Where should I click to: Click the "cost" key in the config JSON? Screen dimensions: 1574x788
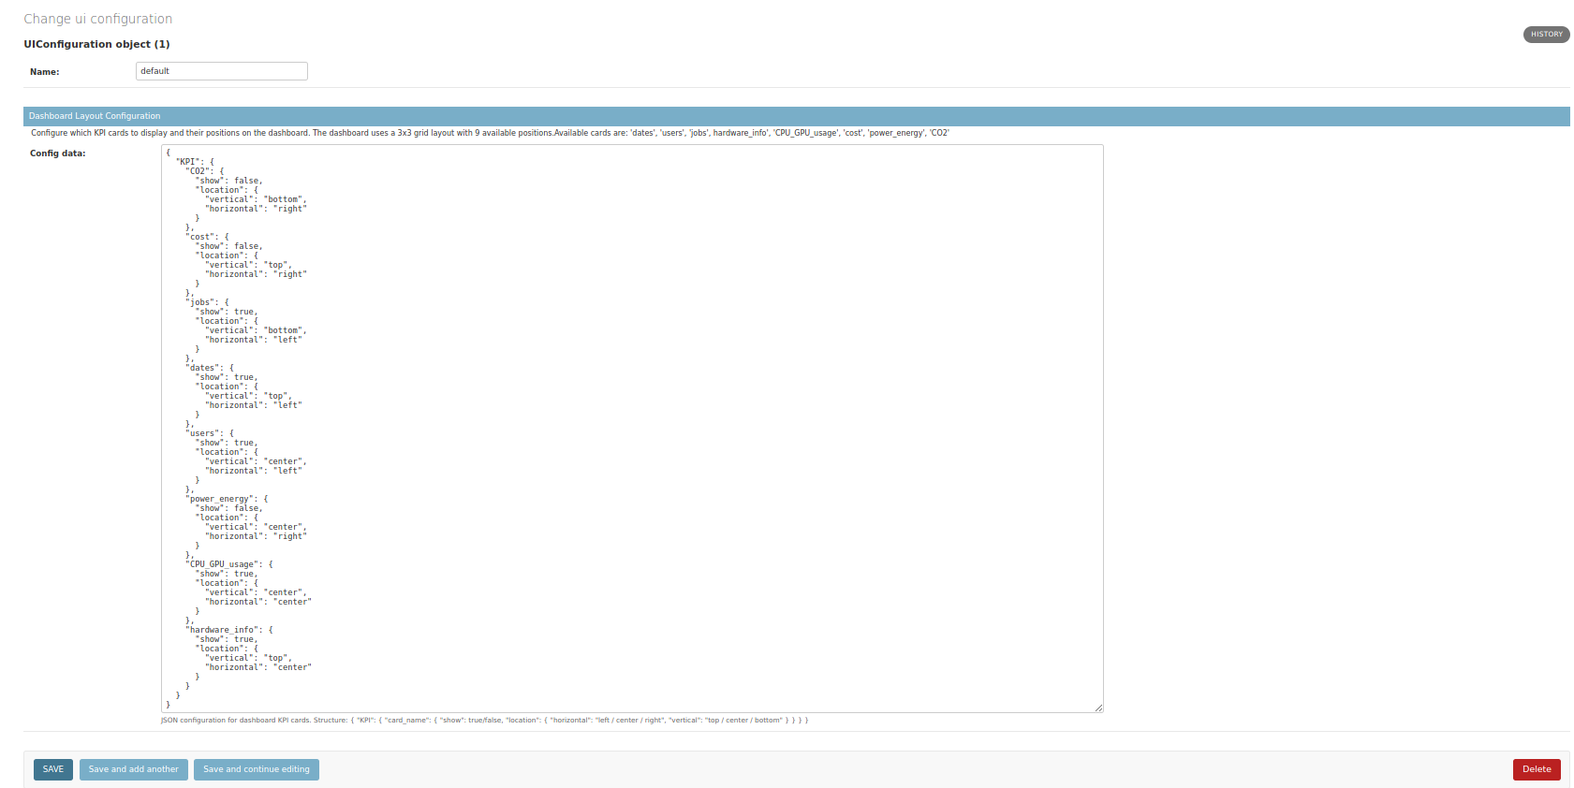(x=201, y=237)
